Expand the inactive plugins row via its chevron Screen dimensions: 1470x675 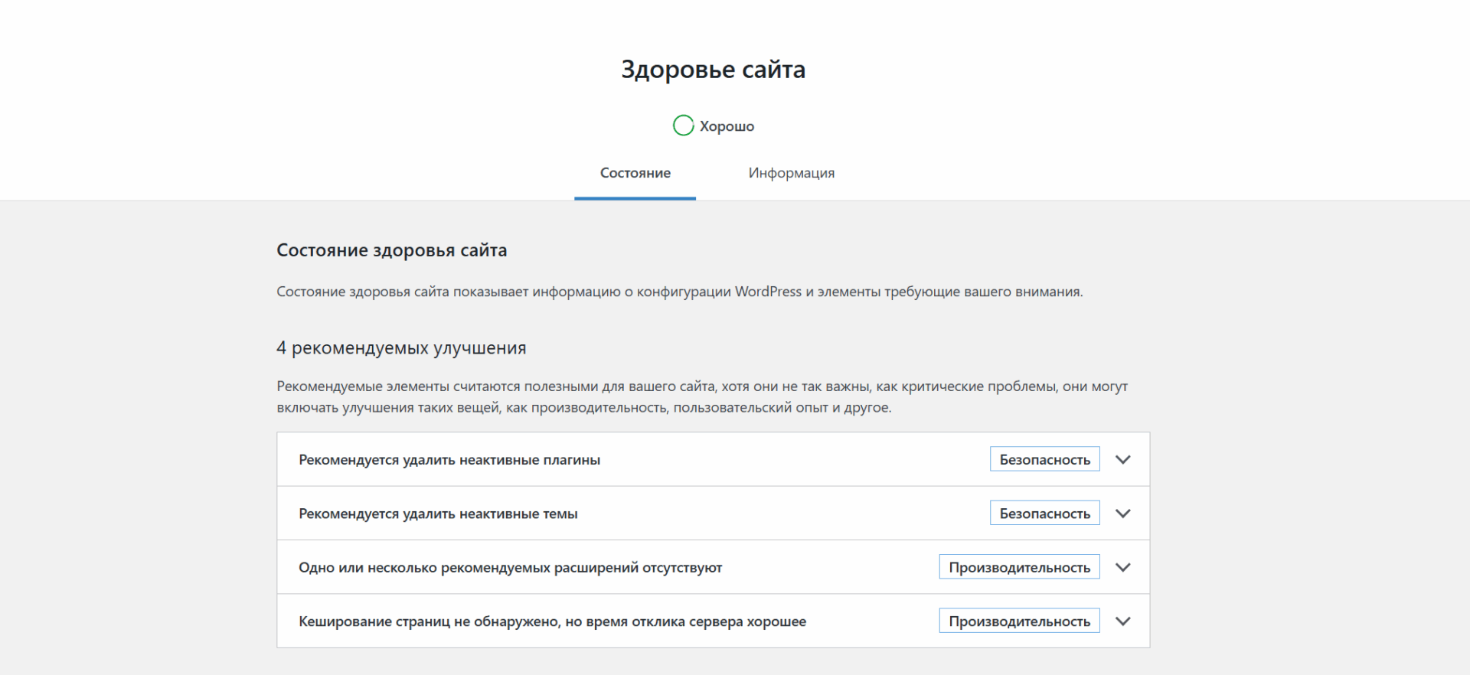[x=1122, y=460]
